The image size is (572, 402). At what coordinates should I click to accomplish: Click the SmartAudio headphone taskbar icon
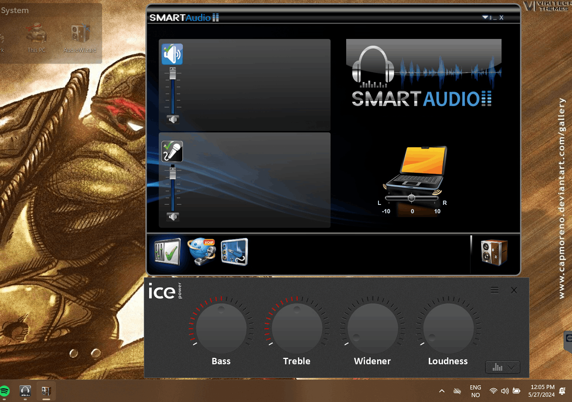pyautogui.click(x=25, y=391)
